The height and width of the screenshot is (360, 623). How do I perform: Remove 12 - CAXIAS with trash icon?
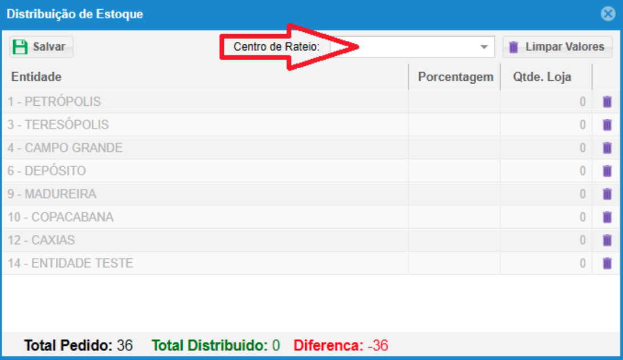click(607, 240)
